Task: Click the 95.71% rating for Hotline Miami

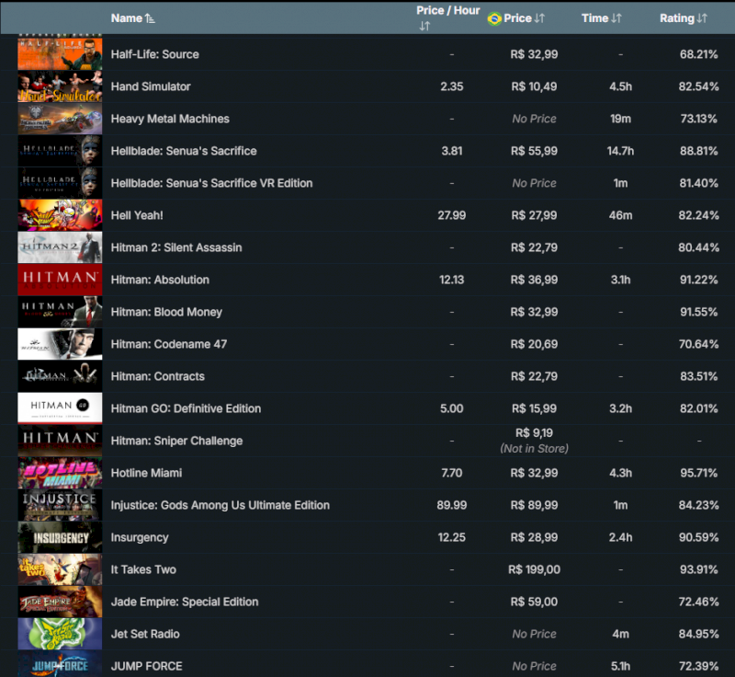Action: (698, 473)
